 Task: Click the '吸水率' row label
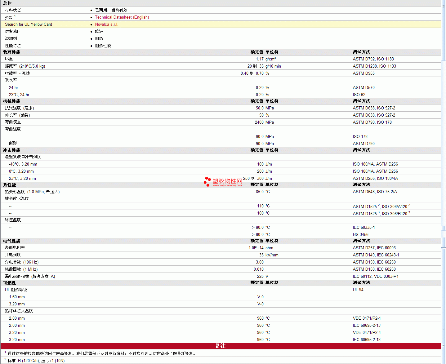click(11, 80)
